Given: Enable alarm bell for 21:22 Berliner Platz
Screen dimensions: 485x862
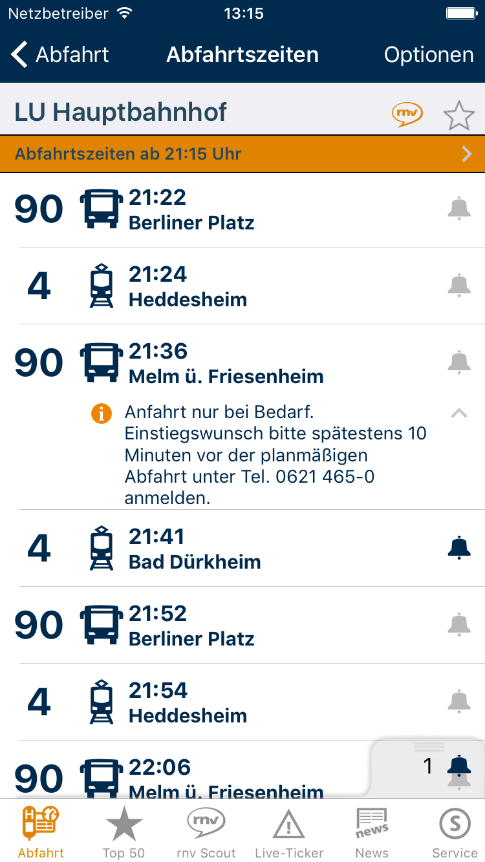Looking at the screenshot, I should coord(459,209).
